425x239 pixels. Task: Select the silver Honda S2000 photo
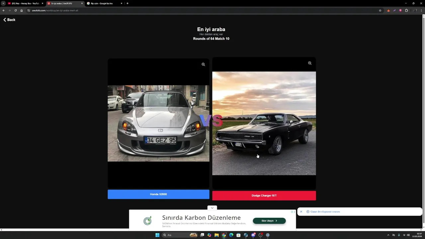point(158,123)
